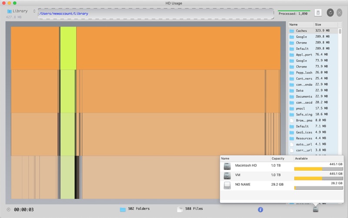Sort drives popup by Capacity column
Viewport: 348px width, 218px height.
[281, 158]
